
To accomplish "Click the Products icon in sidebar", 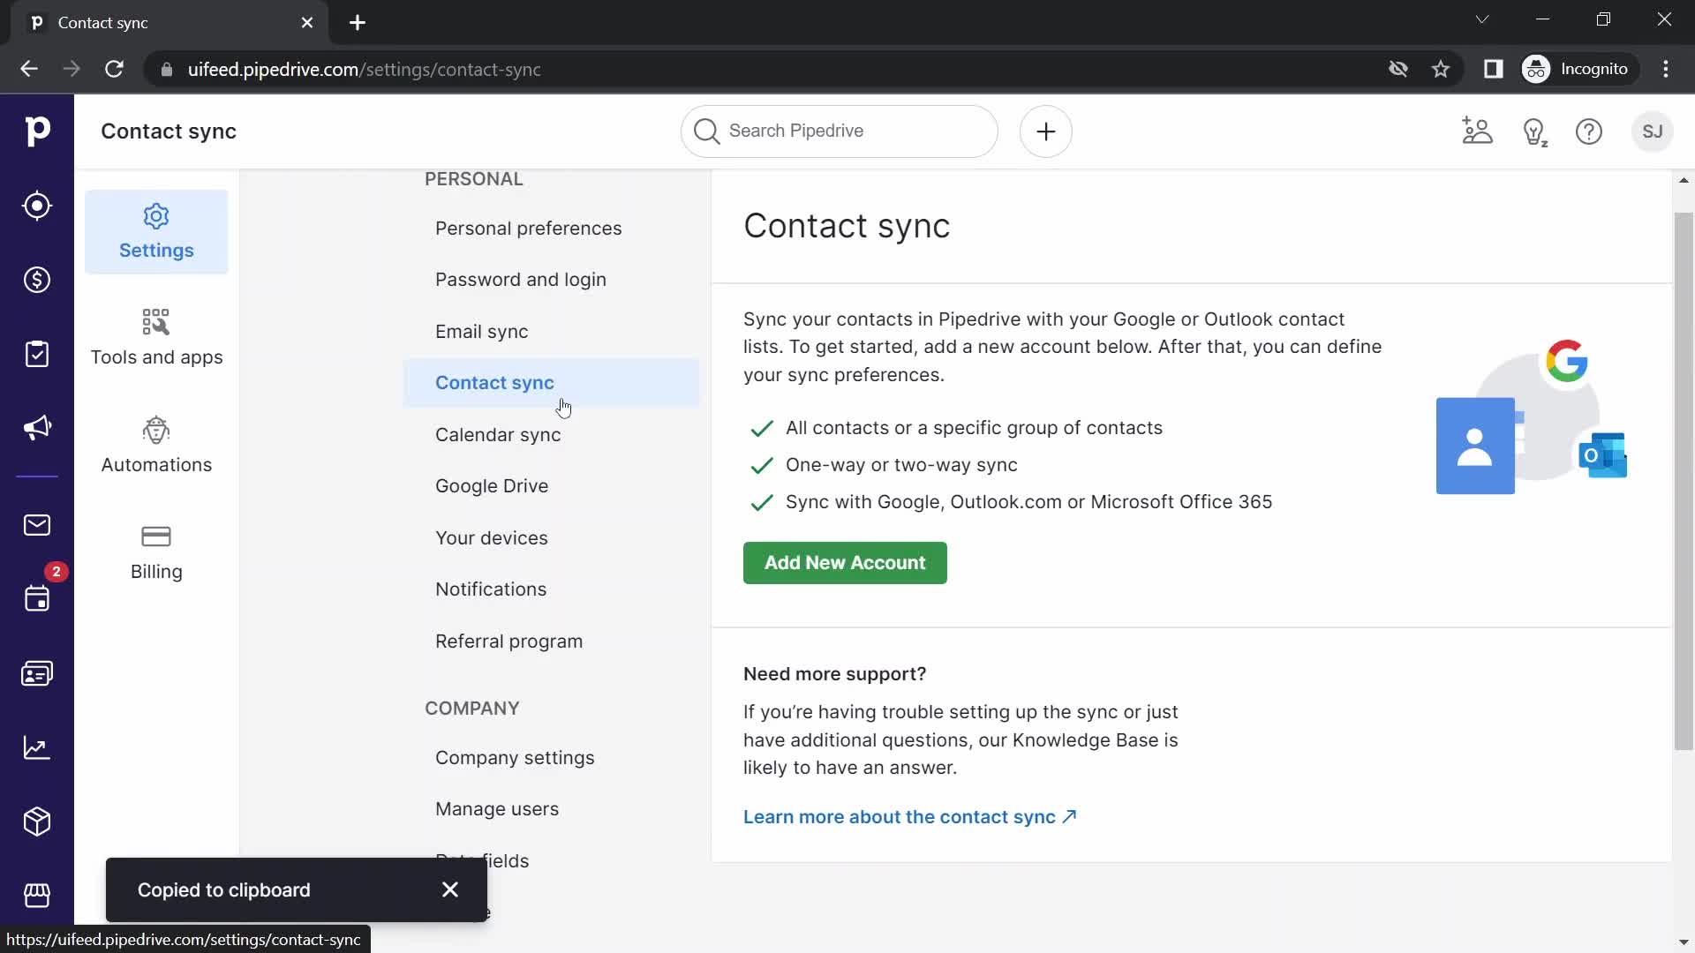I will tap(37, 822).
